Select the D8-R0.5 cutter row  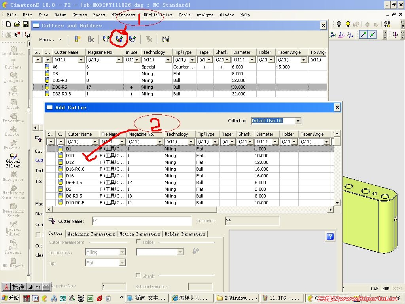point(190,196)
